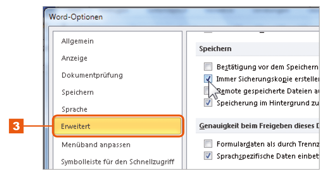Select the Anzeige category
The width and height of the screenshot is (330, 176).
tap(74, 58)
